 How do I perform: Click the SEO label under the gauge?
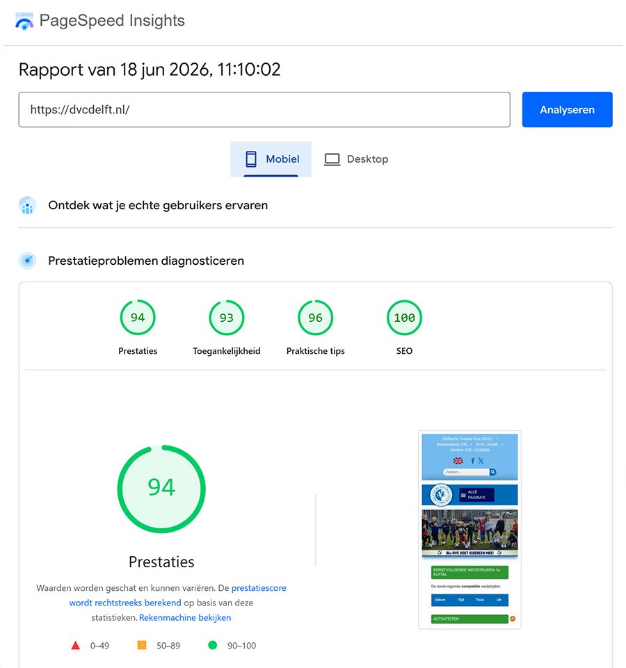point(404,351)
